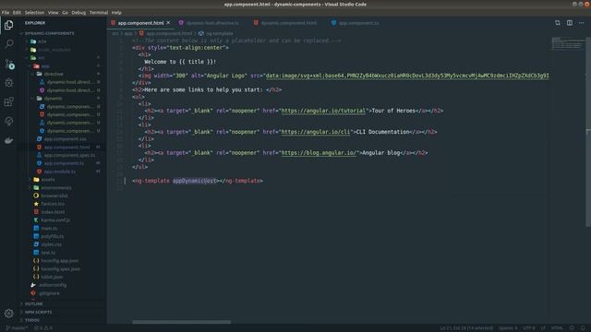Click the ng-template breadcrumb item

coord(215,33)
